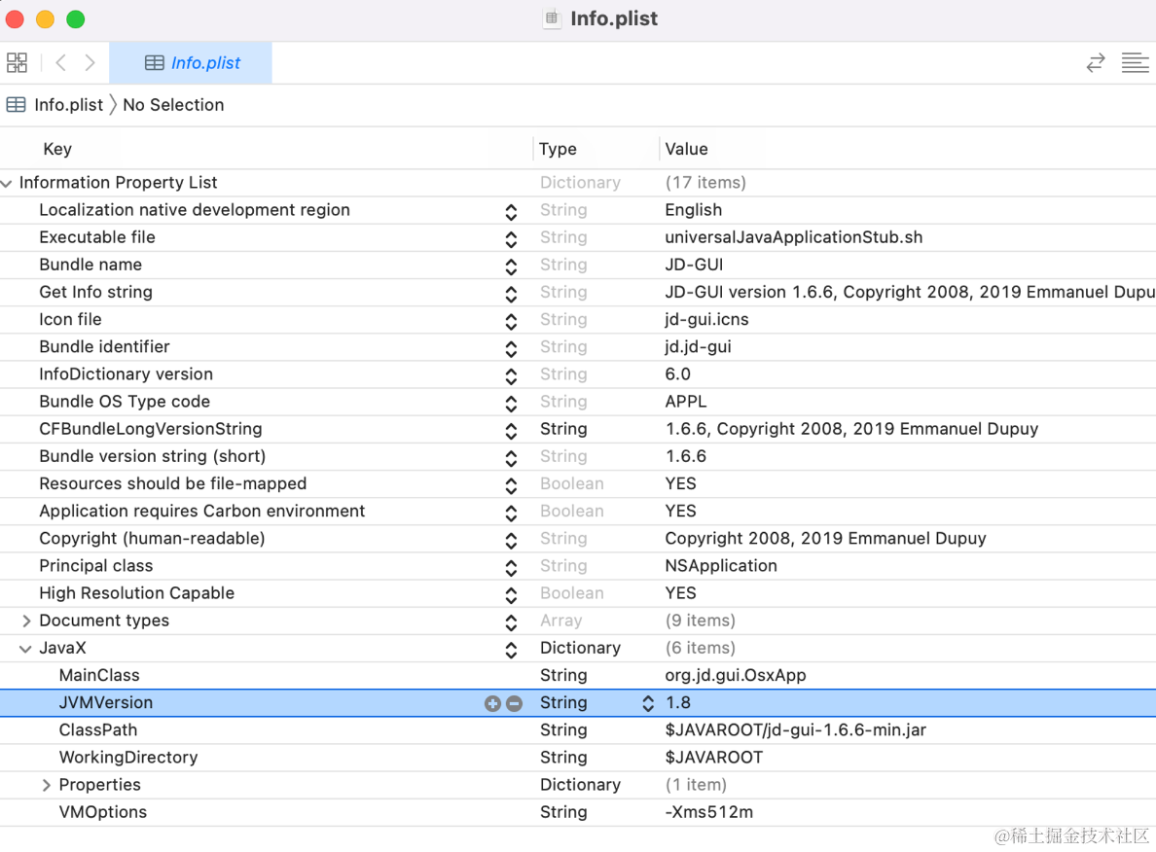Open key stepper for Get Info string
Image resolution: width=1156 pixels, height=852 pixels.
(x=511, y=294)
